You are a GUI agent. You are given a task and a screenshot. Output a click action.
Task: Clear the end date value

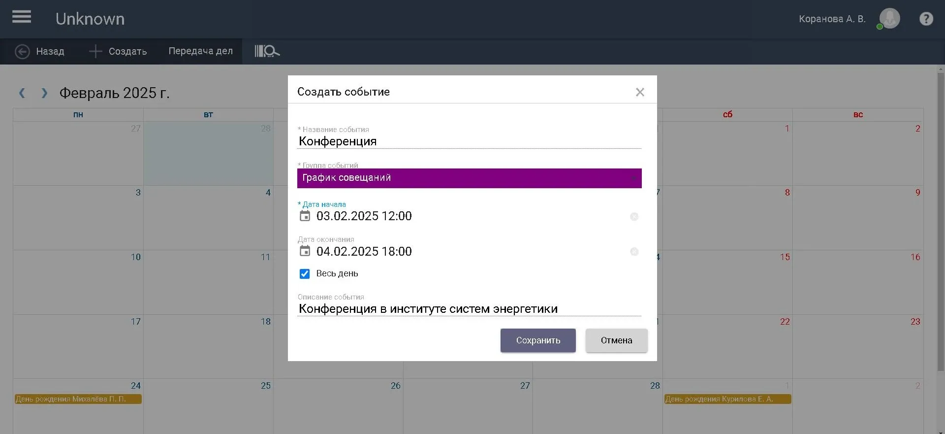(x=634, y=252)
